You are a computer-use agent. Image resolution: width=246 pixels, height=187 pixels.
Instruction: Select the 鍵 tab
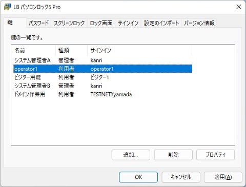point(15,23)
